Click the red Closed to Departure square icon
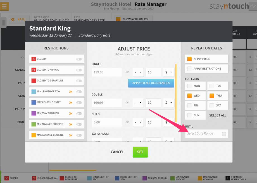257x183 pixels. click(x=34, y=81)
